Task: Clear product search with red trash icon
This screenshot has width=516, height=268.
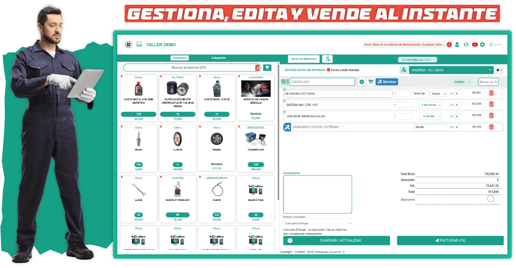Action: tap(257, 68)
